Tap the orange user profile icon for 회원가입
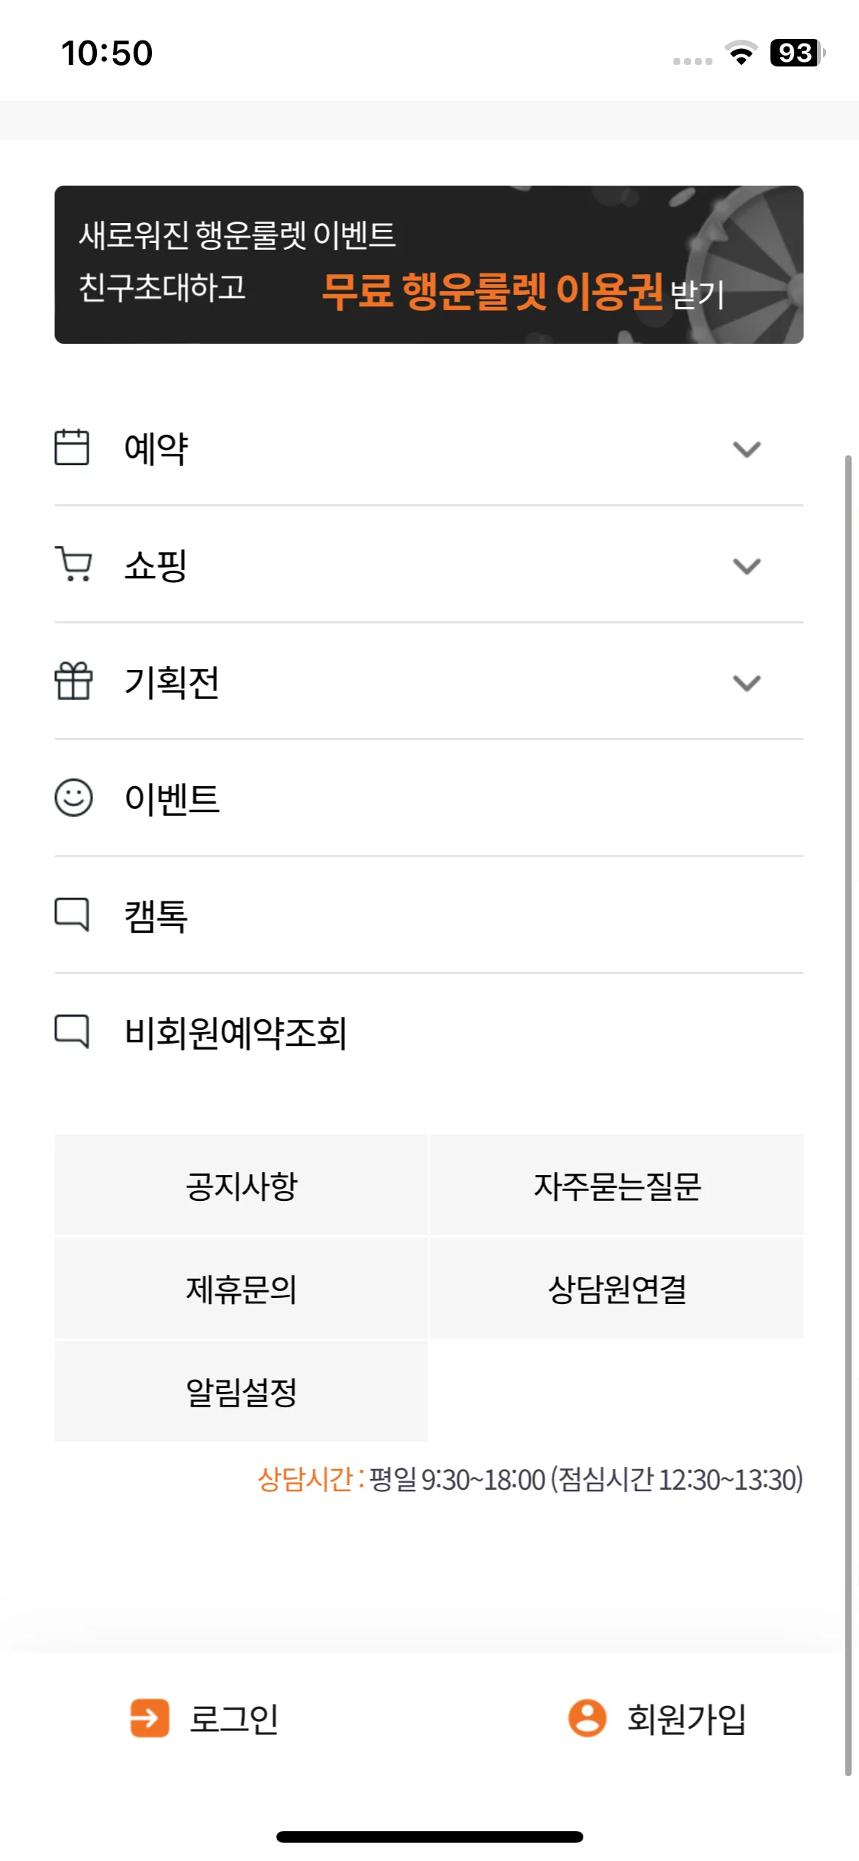Viewport: 859px width, 1861px height. 587,1718
